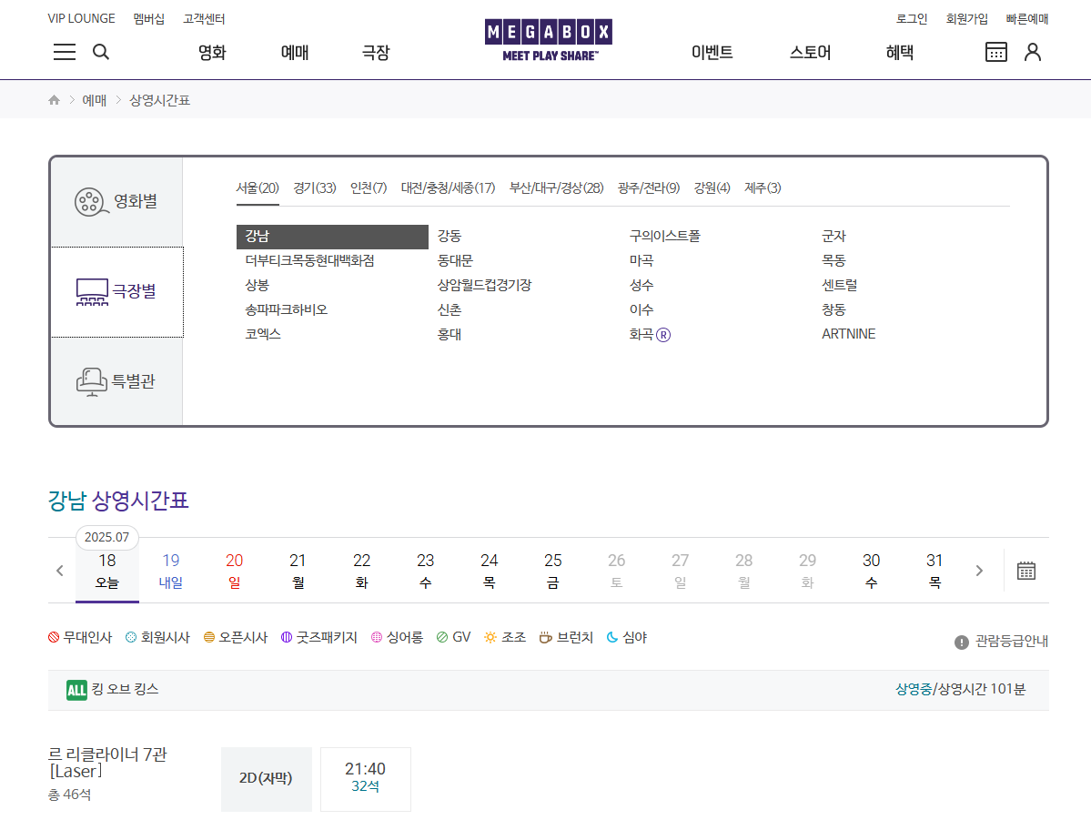Switch to 제주(3) region tab
Image resolution: width=1091 pixels, height=830 pixels.
click(x=763, y=187)
